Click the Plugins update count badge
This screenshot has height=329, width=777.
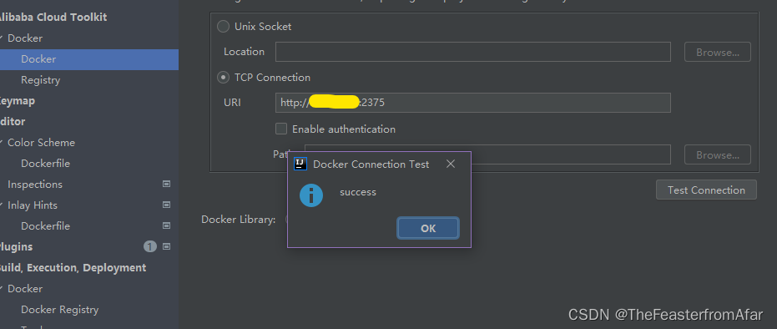(150, 246)
